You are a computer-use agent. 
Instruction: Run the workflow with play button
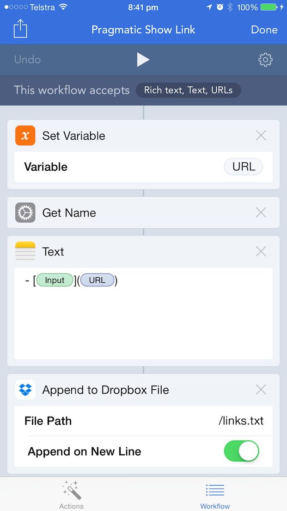(x=143, y=60)
